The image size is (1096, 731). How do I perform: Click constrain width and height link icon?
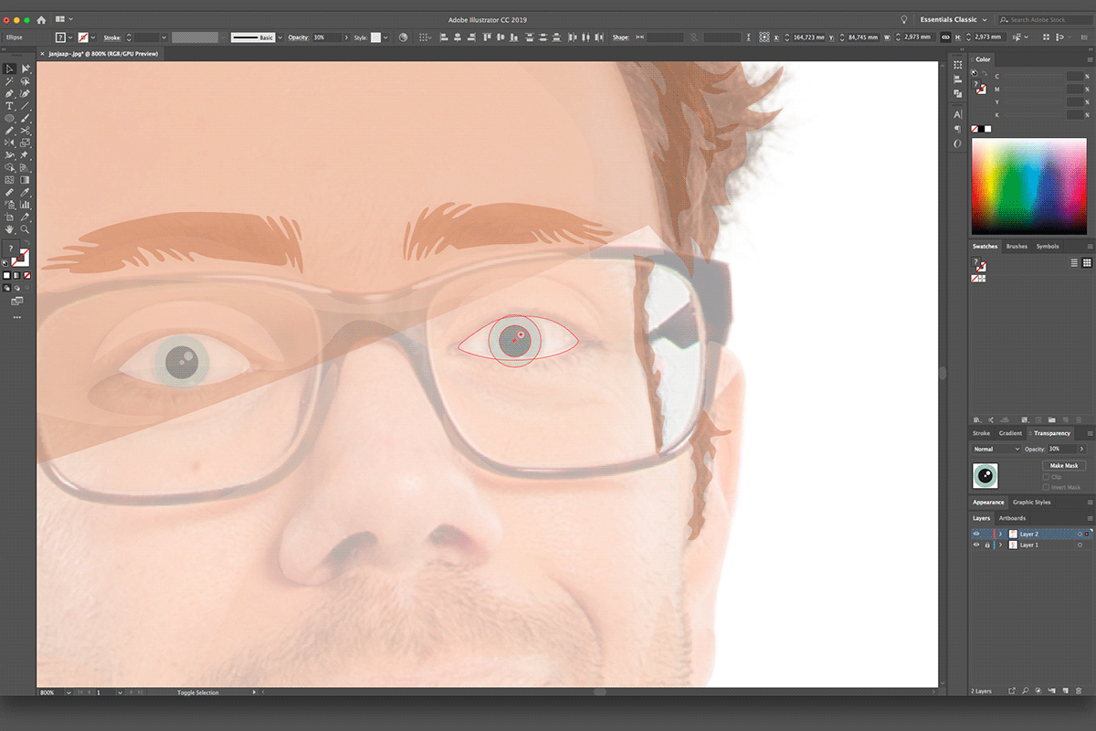pos(945,37)
